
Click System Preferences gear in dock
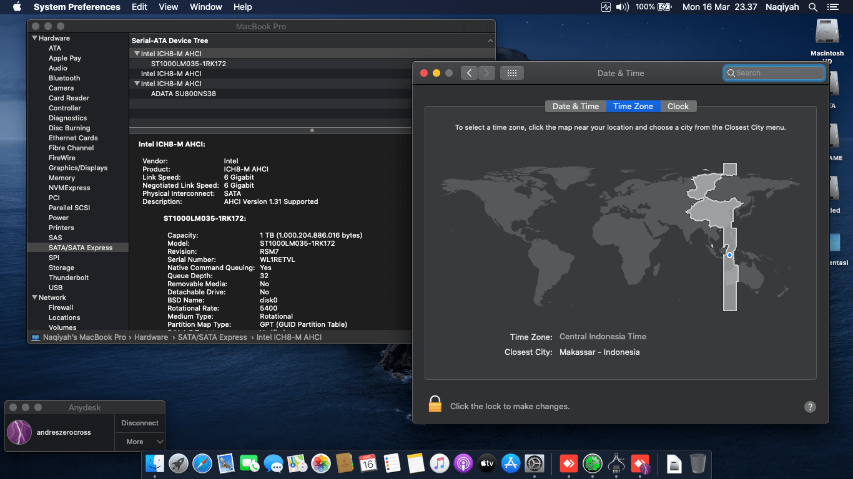[x=535, y=463]
